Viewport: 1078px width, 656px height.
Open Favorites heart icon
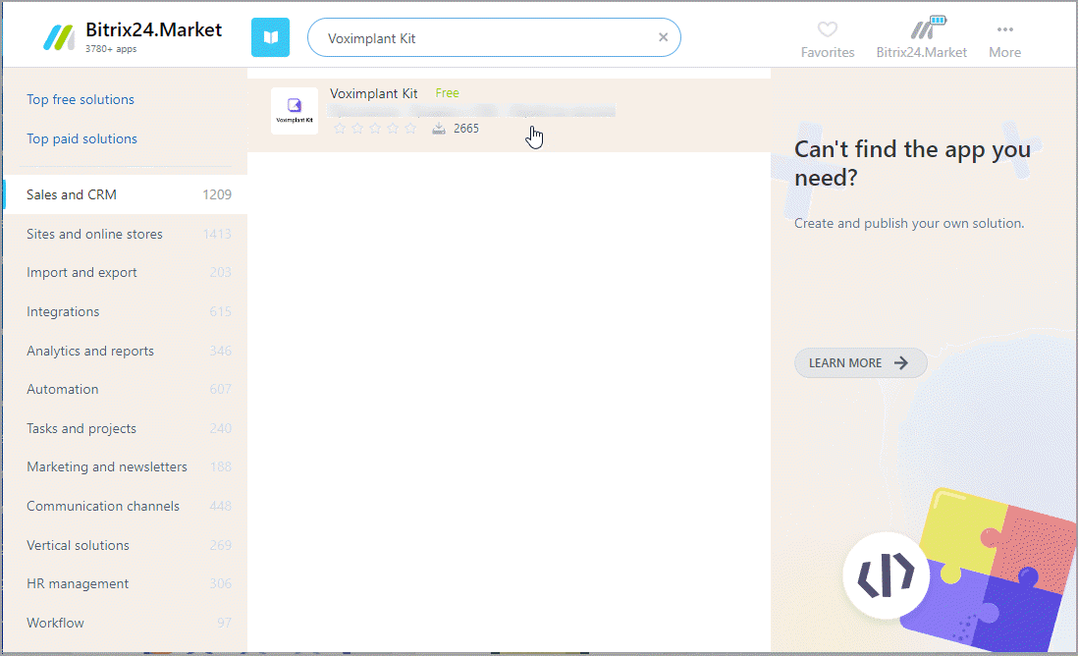[x=827, y=29]
